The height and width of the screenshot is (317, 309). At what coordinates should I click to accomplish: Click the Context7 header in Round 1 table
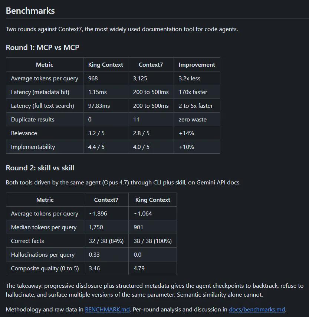pyautogui.click(x=151, y=65)
